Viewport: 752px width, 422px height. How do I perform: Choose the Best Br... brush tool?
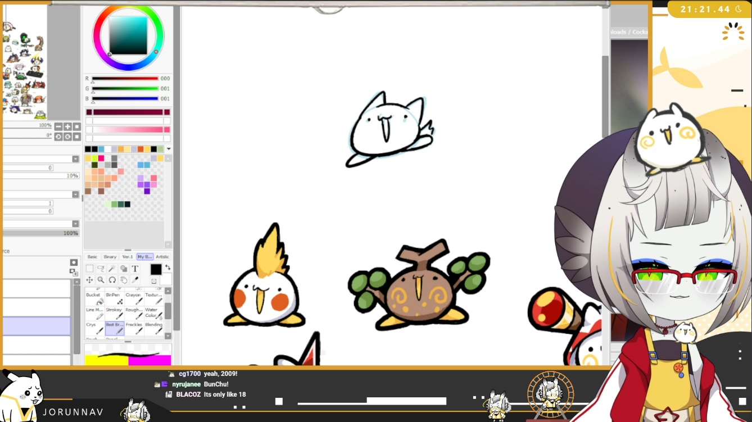tap(115, 328)
